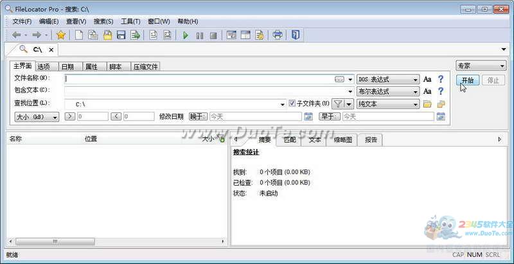Browse for folder with yellow folder icon
514x264 pixels.
427,104
